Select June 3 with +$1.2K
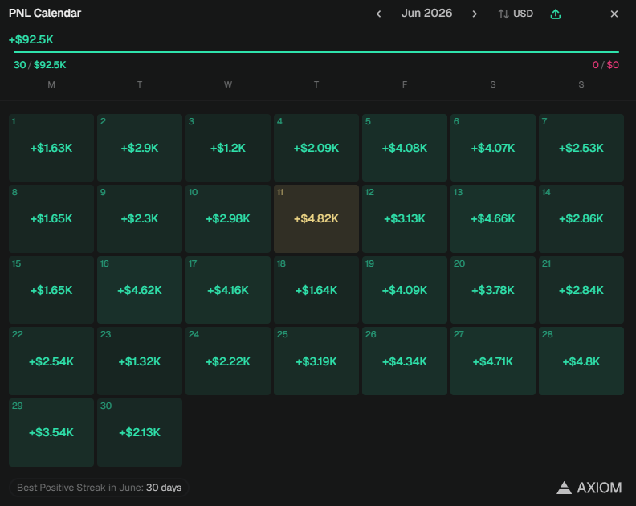 click(x=228, y=148)
